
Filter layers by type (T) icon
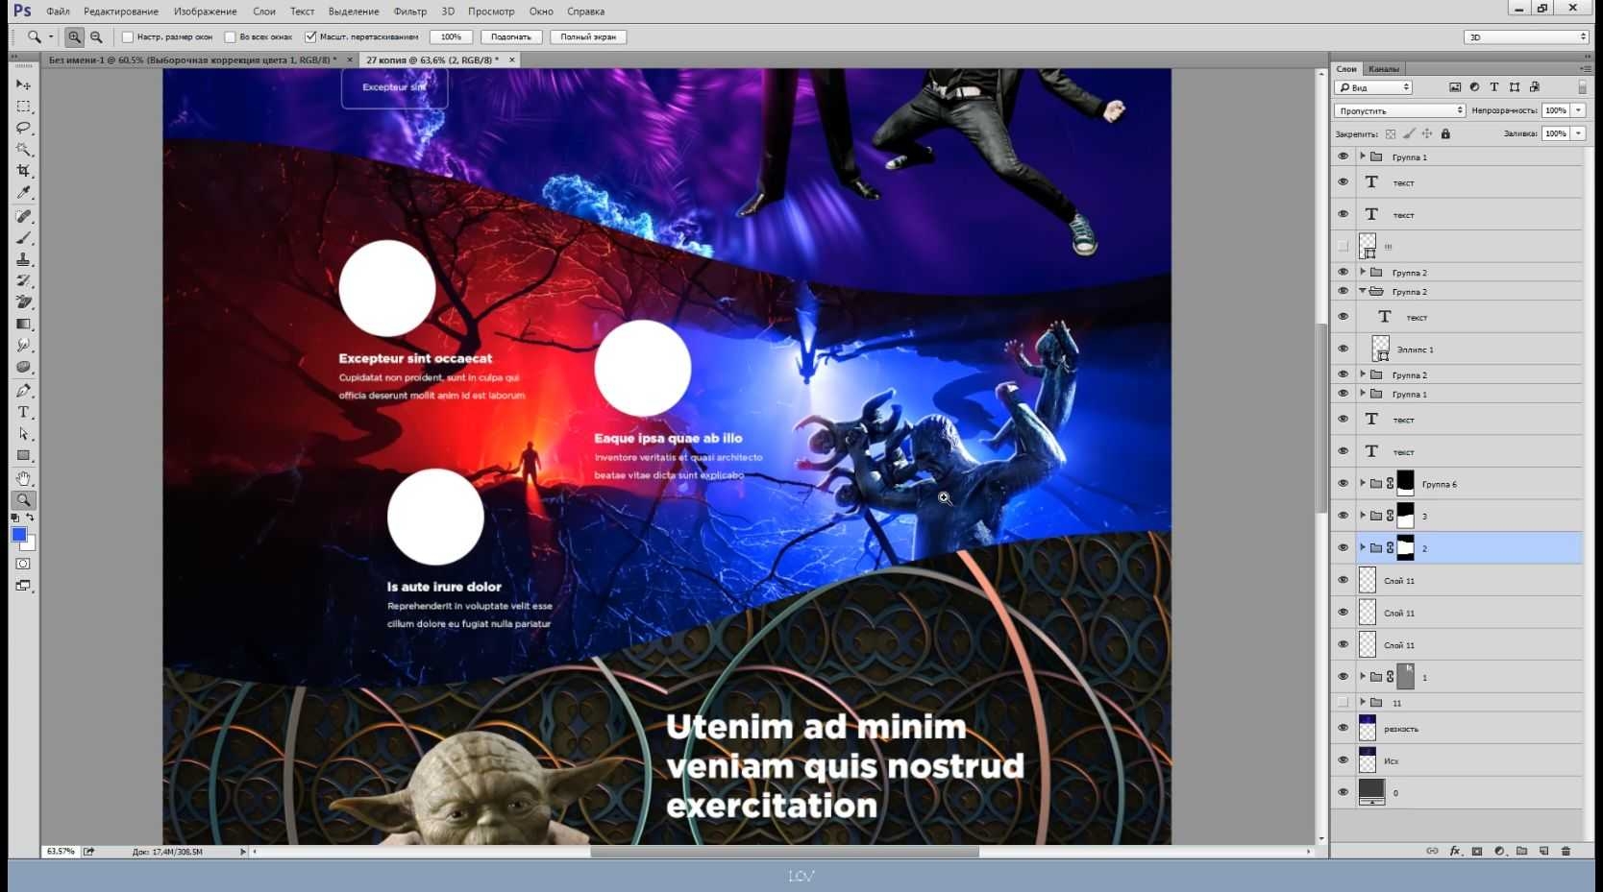click(1494, 87)
